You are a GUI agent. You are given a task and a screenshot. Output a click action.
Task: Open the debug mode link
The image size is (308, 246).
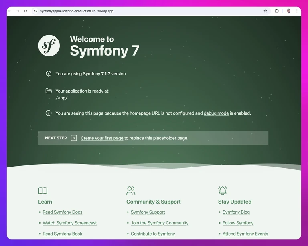(x=216, y=113)
